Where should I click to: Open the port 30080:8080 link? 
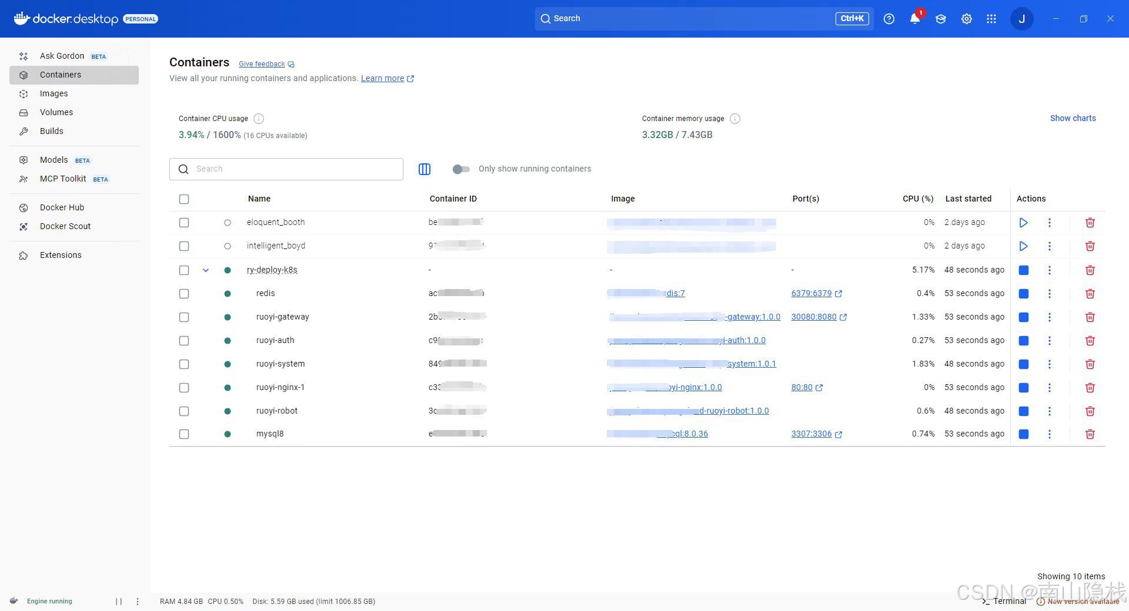pyautogui.click(x=819, y=317)
